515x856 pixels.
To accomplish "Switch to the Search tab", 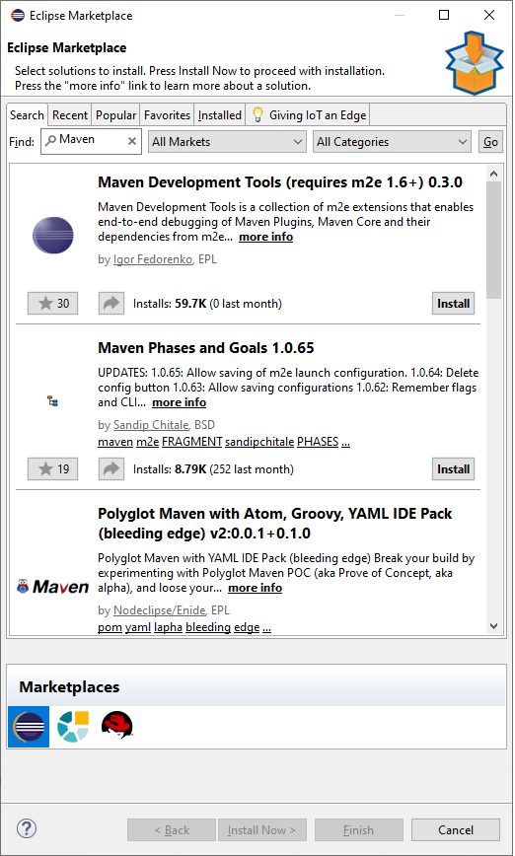I will point(27,115).
